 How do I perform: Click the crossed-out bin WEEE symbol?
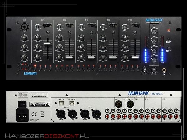pyautogui.click(x=42, y=114)
